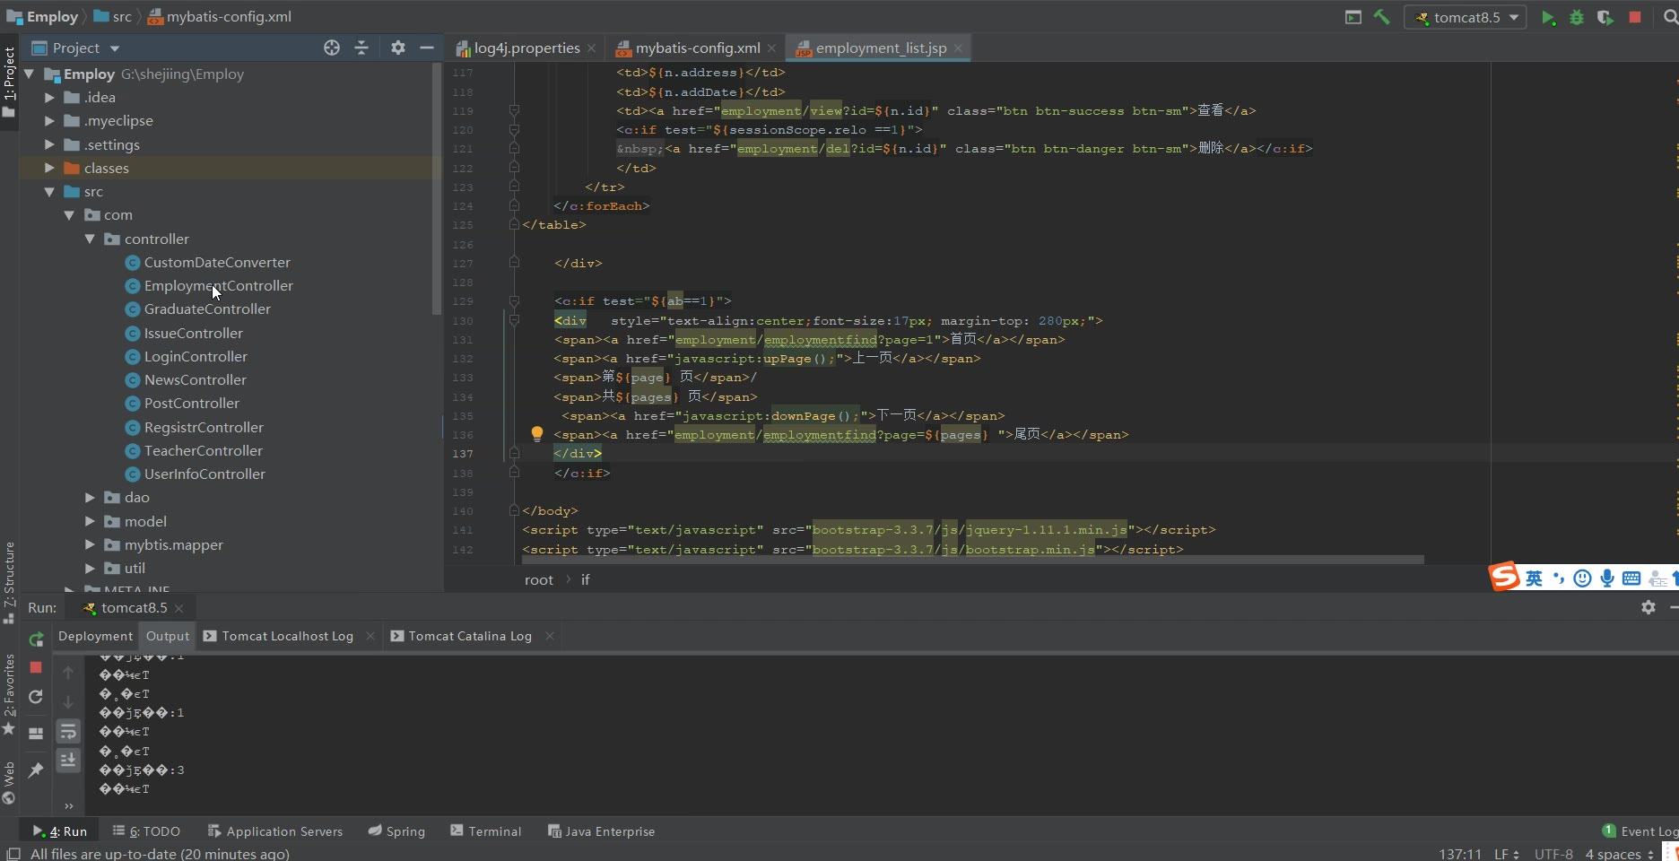
Task: Click the UTF-8 encoding in status bar
Action: tap(1553, 854)
